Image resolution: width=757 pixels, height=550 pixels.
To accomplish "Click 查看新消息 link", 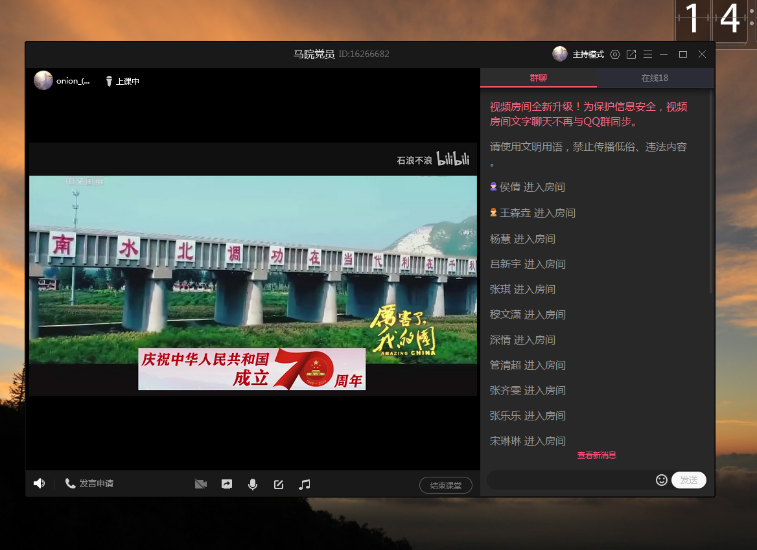I will click(x=596, y=455).
